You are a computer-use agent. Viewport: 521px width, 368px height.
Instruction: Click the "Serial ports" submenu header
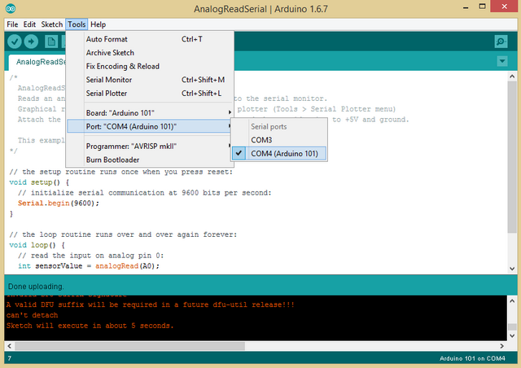(x=269, y=127)
